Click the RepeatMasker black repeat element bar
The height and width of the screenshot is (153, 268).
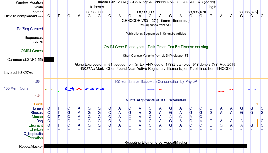[x=146, y=146]
